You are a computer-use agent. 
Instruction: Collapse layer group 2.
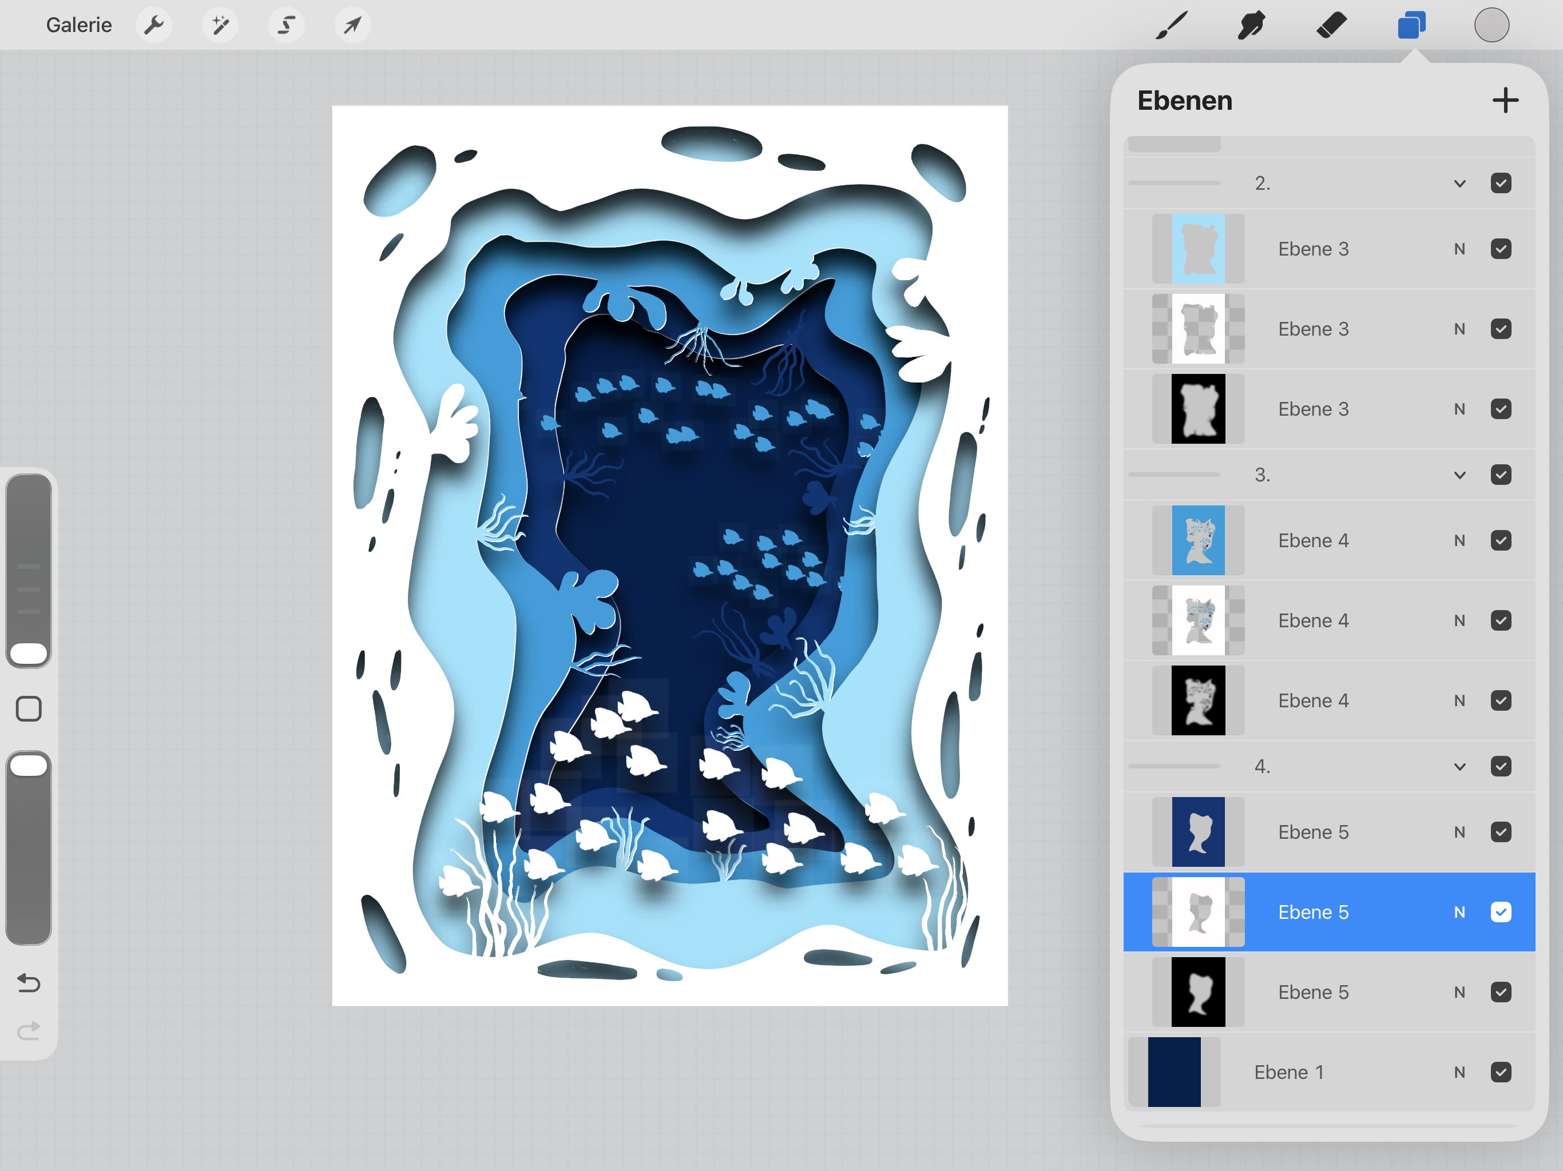[1459, 184]
